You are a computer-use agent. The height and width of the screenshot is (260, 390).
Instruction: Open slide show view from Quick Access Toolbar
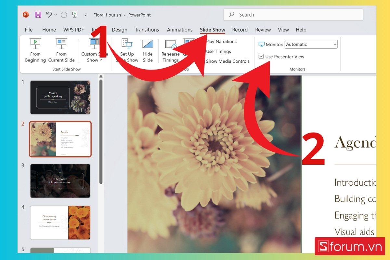click(x=74, y=15)
